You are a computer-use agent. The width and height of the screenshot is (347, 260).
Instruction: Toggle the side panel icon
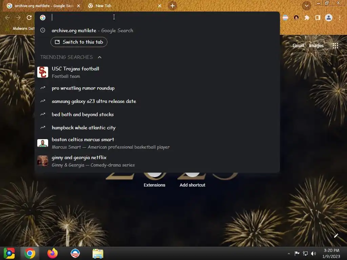pyautogui.click(x=318, y=18)
